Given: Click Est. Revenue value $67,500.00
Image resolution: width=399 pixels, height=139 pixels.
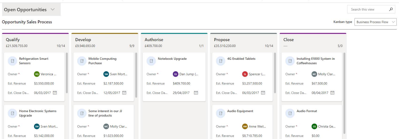Looking at the screenshot, I should tap(319, 83).
